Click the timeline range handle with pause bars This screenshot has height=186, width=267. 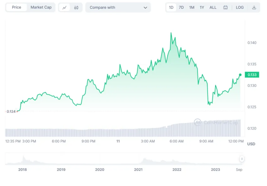[x=242, y=159]
